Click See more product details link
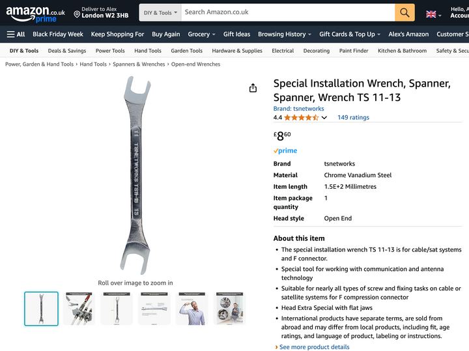 coord(314,347)
